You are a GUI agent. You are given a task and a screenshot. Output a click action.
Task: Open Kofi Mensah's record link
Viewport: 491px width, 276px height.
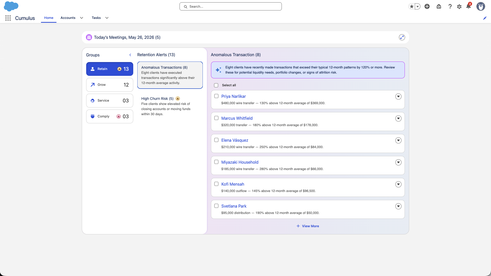(x=233, y=184)
